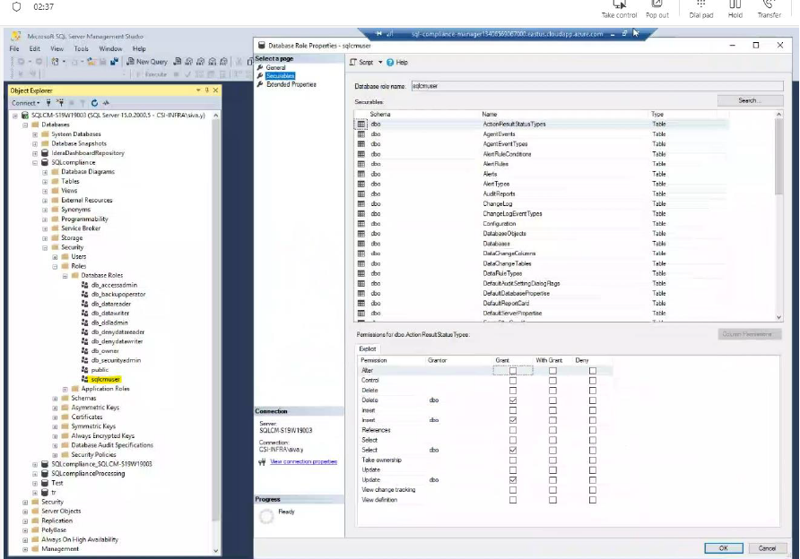
Task: Click the Securables list vertical scrollbar
Action: coord(778,216)
